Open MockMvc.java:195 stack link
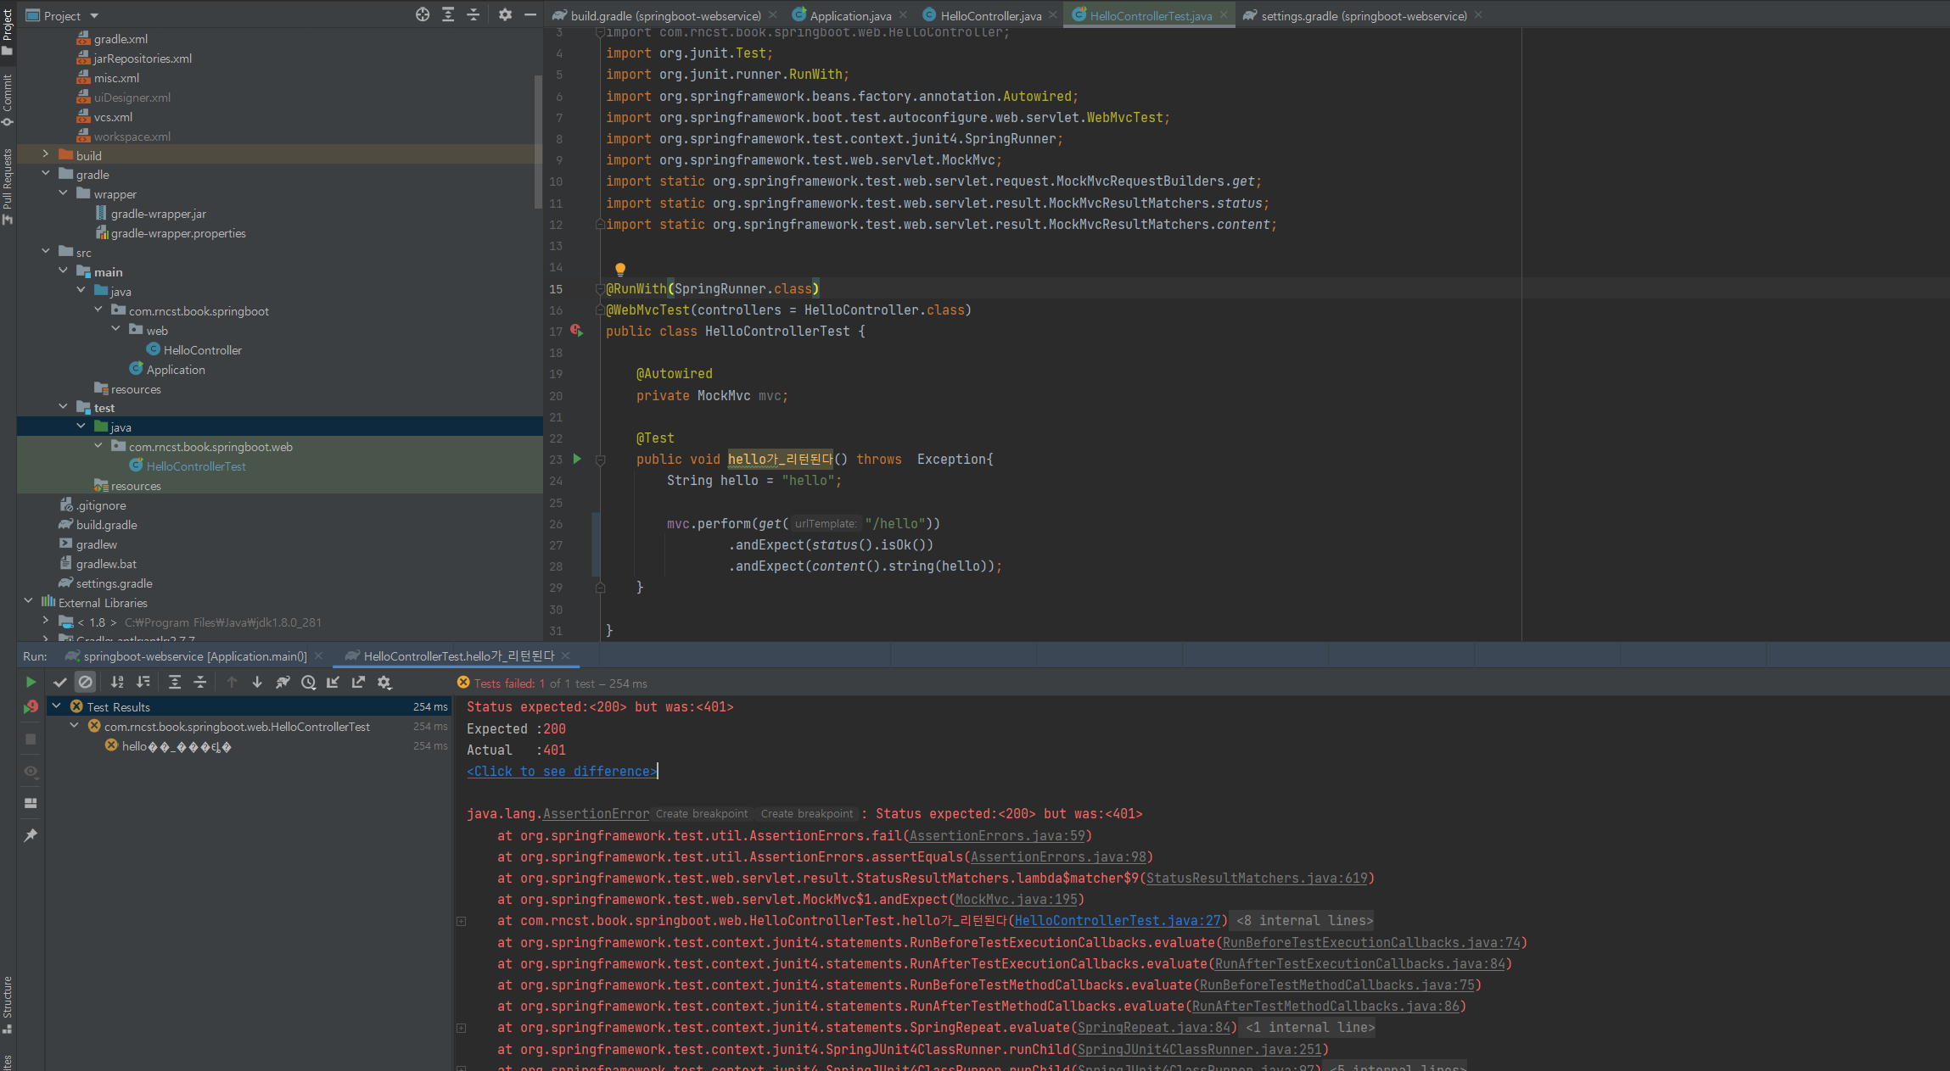Viewport: 1950px width, 1071px height. [x=1016, y=899]
